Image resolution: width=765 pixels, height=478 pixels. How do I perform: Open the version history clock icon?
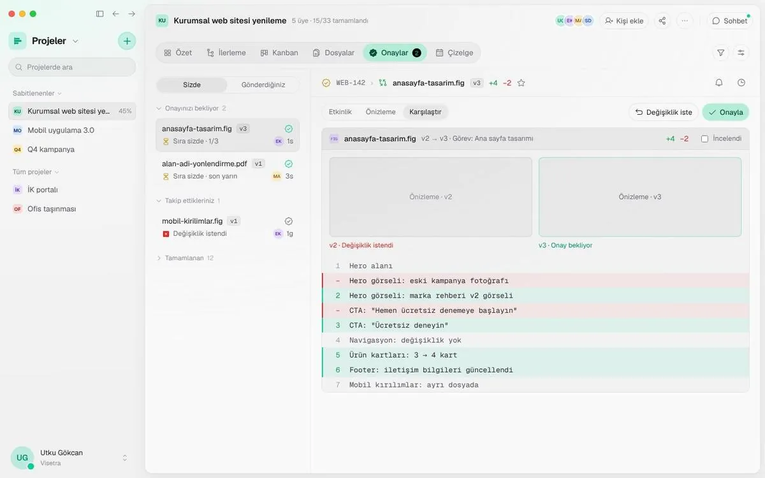[x=741, y=83]
